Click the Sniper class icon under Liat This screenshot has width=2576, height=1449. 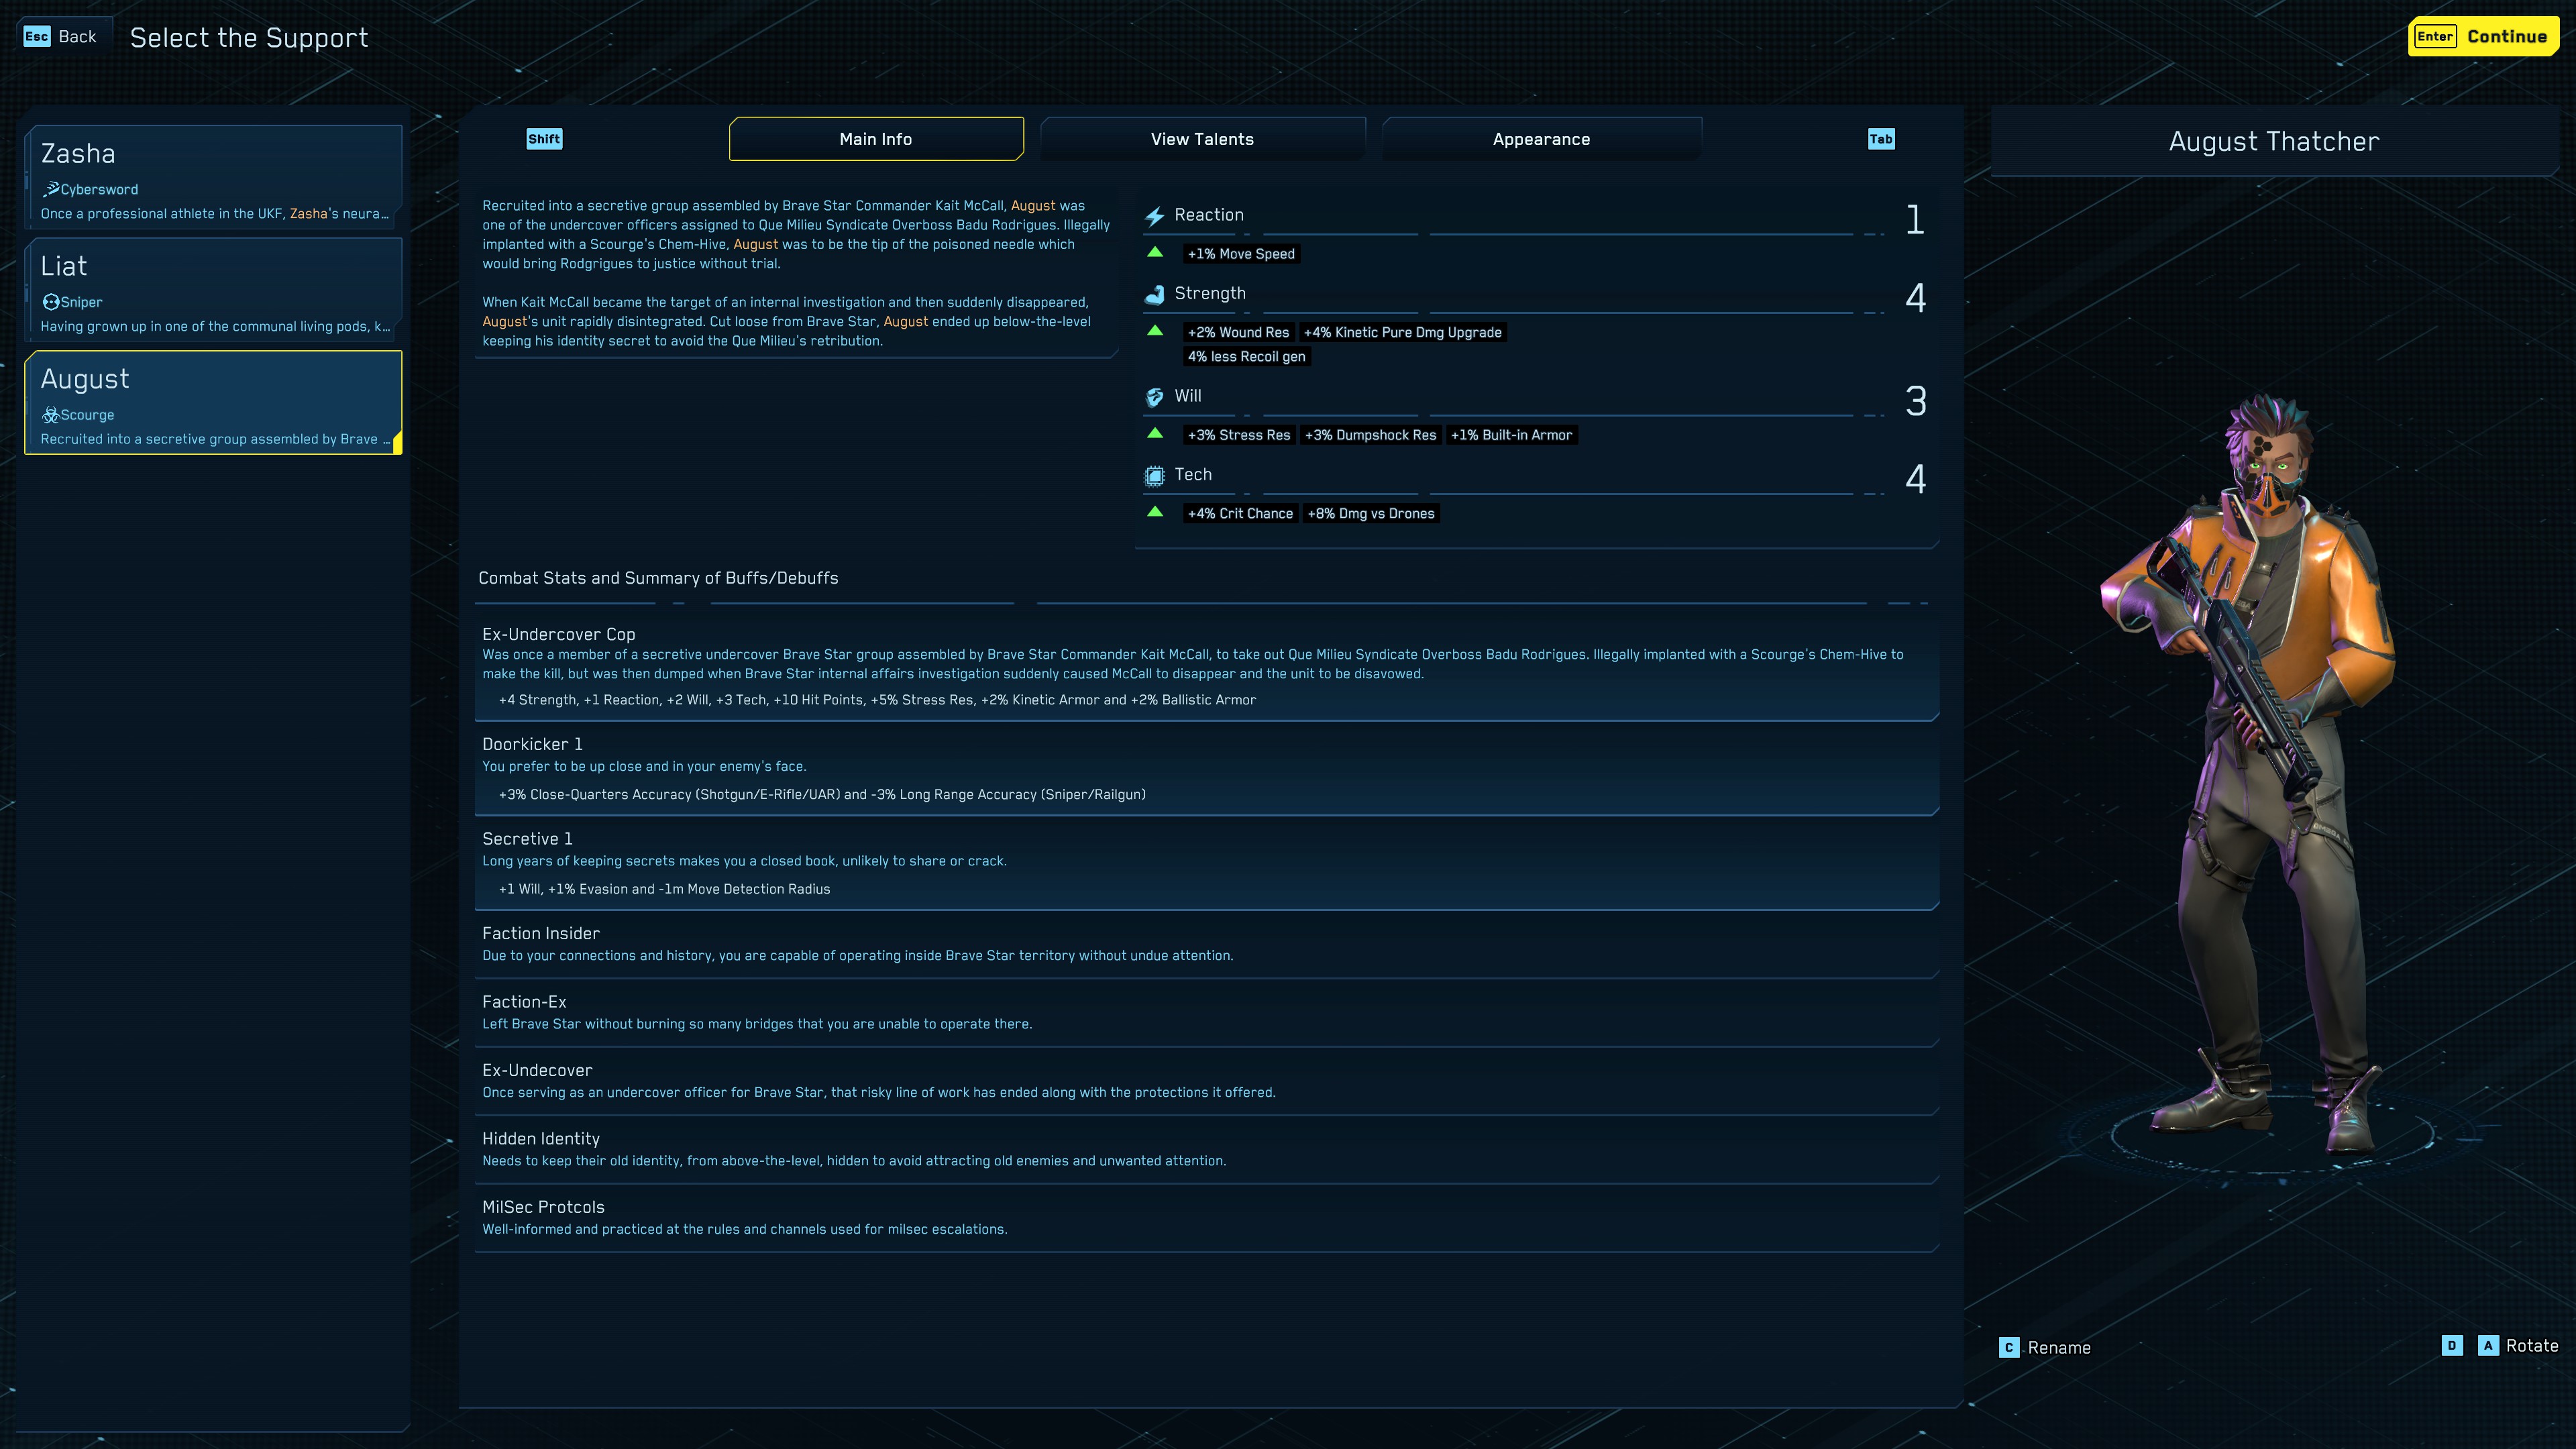pyautogui.click(x=51, y=302)
